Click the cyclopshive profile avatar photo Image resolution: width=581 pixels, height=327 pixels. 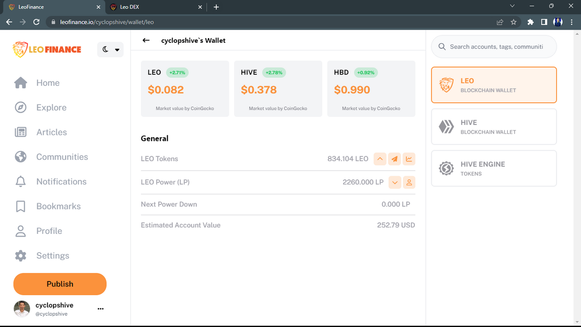(x=22, y=309)
